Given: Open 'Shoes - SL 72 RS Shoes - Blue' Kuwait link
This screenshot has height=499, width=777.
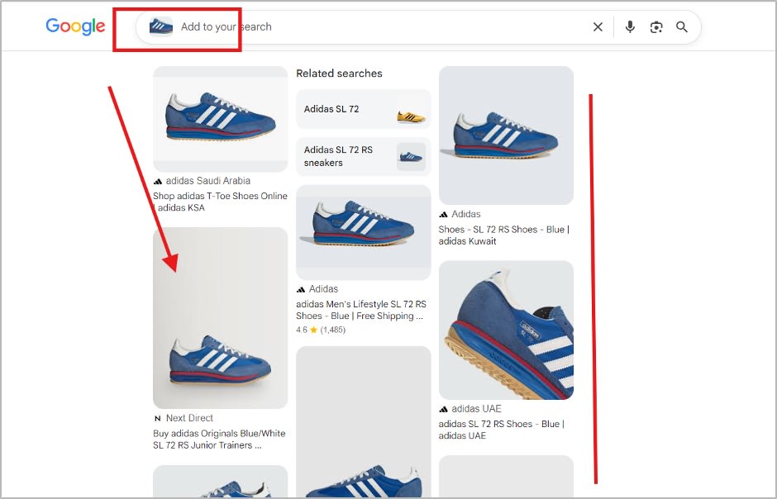Looking at the screenshot, I should pos(504,235).
